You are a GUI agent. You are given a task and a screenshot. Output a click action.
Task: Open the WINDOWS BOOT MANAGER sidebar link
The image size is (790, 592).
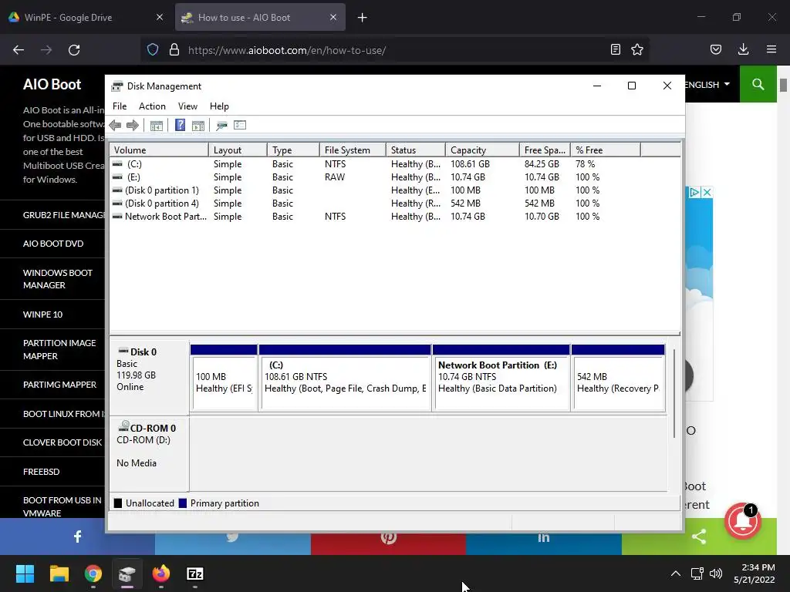tap(57, 279)
